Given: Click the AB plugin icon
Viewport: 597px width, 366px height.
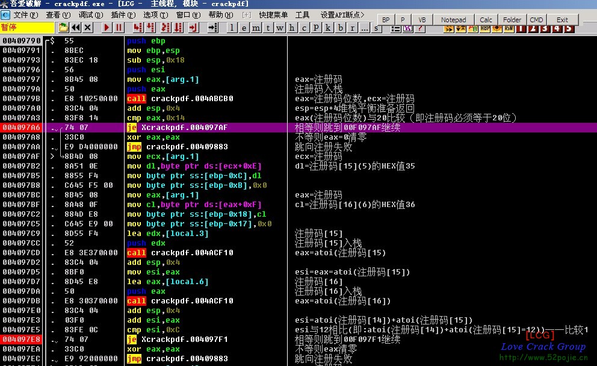Looking at the screenshot, I should click(473, 28).
